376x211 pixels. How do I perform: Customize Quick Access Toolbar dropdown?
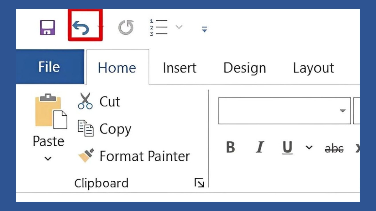pos(204,29)
